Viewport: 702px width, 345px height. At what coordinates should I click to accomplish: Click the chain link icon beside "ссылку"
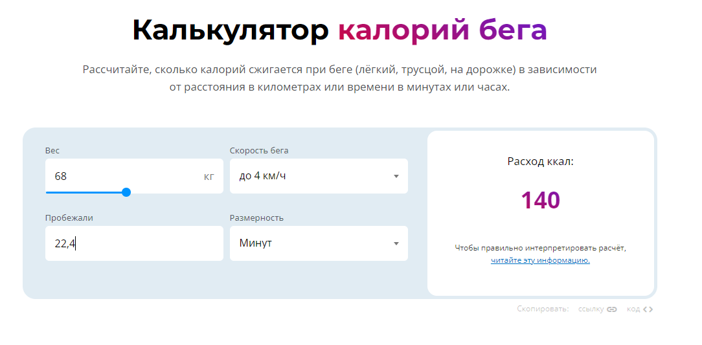click(x=612, y=309)
